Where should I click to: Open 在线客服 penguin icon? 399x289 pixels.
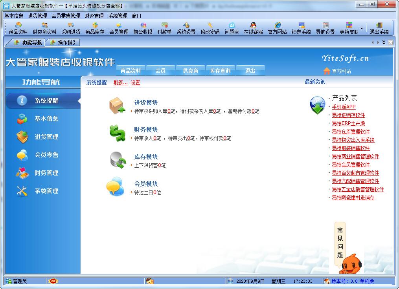pyautogui.click(x=253, y=28)
